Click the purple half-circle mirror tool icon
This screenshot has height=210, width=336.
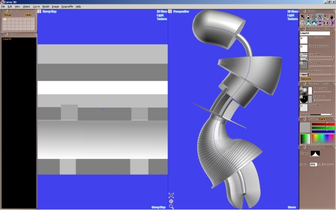point(332,23)
